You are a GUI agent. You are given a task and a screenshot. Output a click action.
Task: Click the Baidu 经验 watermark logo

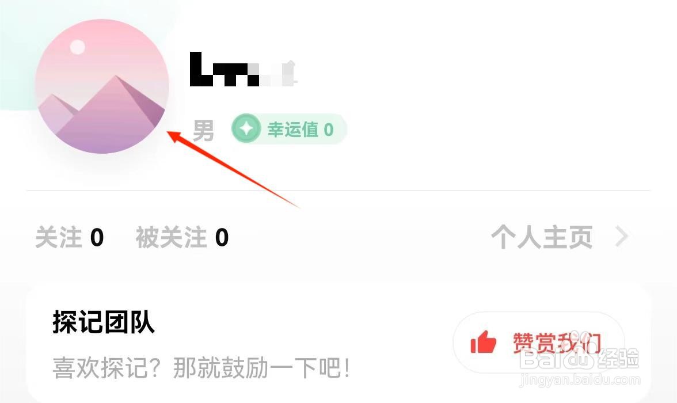point(579,358)
